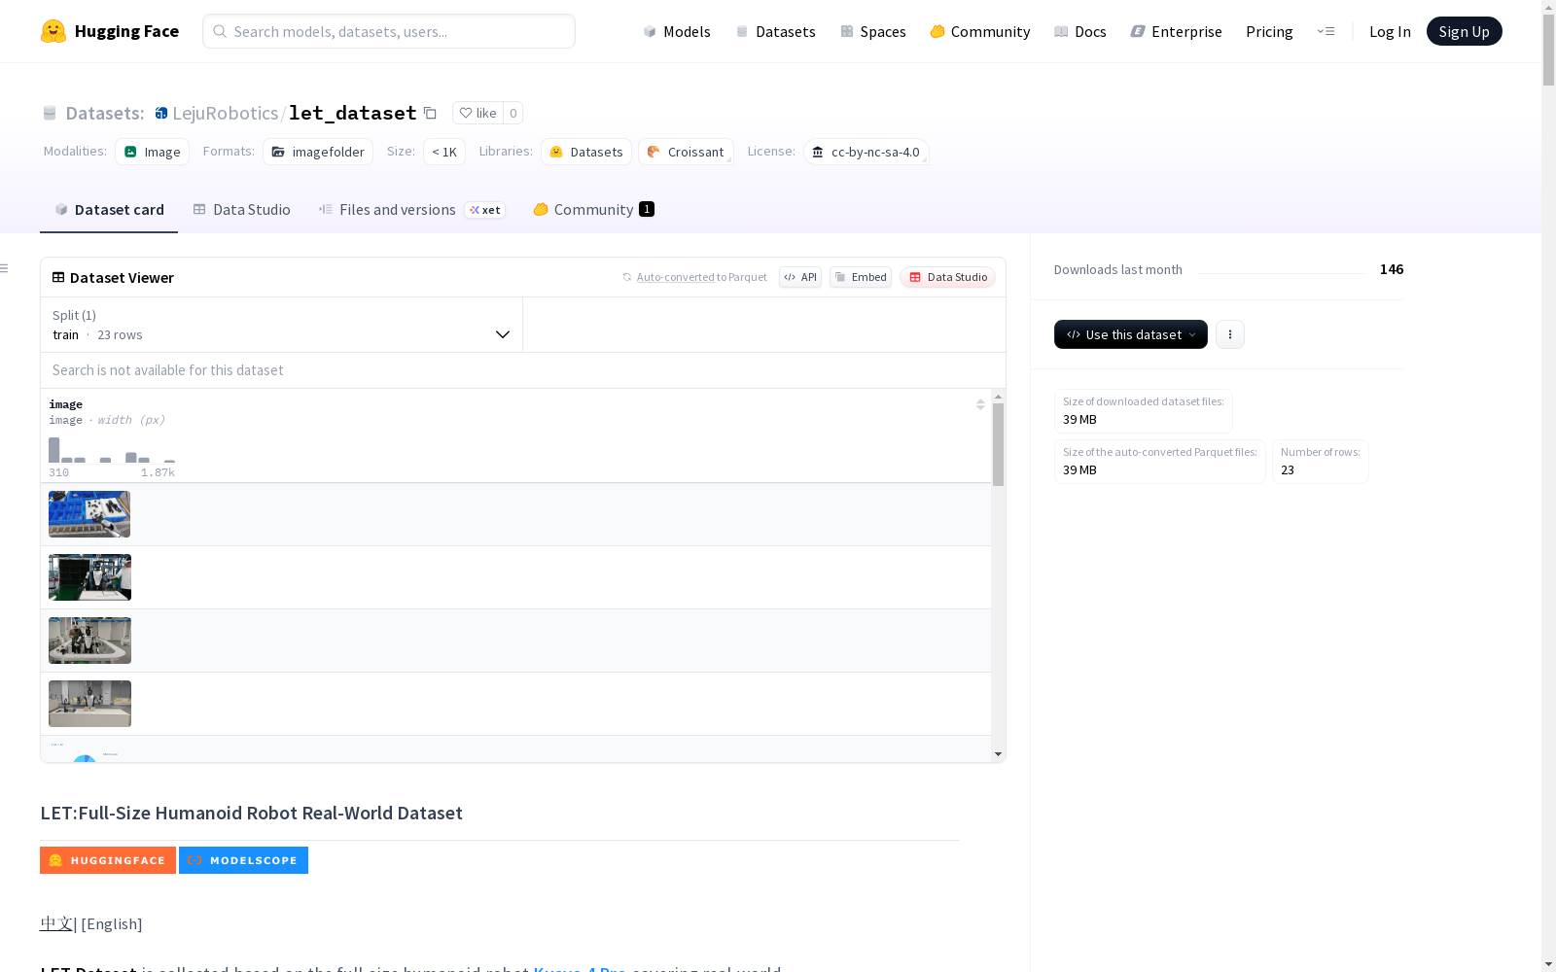Switch to the Data Studio tab
Screen dimensions: 1556x972
pyautogui.click(x=241, y=210)
